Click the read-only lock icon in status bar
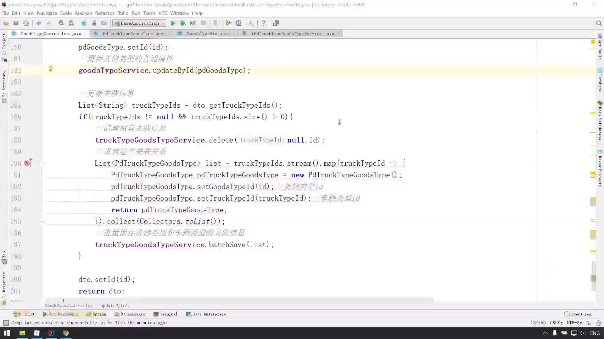The width and height of the screenshot is (604, 339). pos(589,323)
